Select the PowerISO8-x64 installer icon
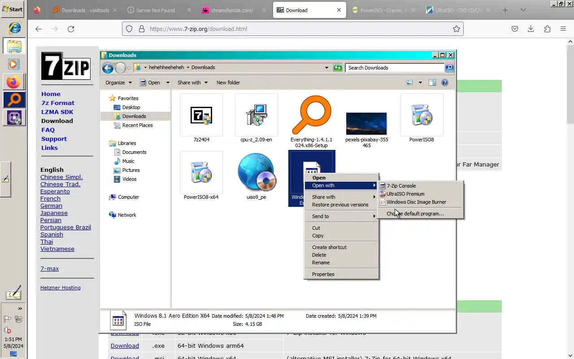The height and width of the screenshot is (359, 574). tap(201, 173)
